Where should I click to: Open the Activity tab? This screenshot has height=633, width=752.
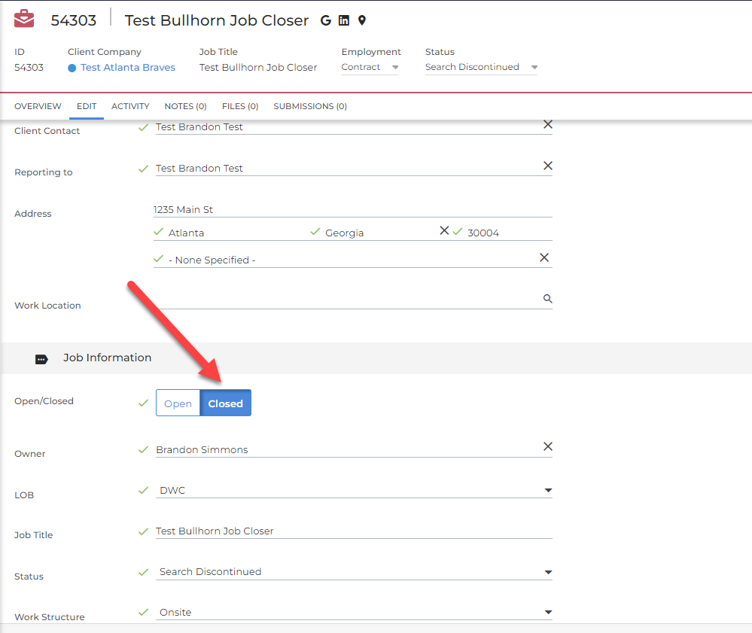click(x=130, y=106)
